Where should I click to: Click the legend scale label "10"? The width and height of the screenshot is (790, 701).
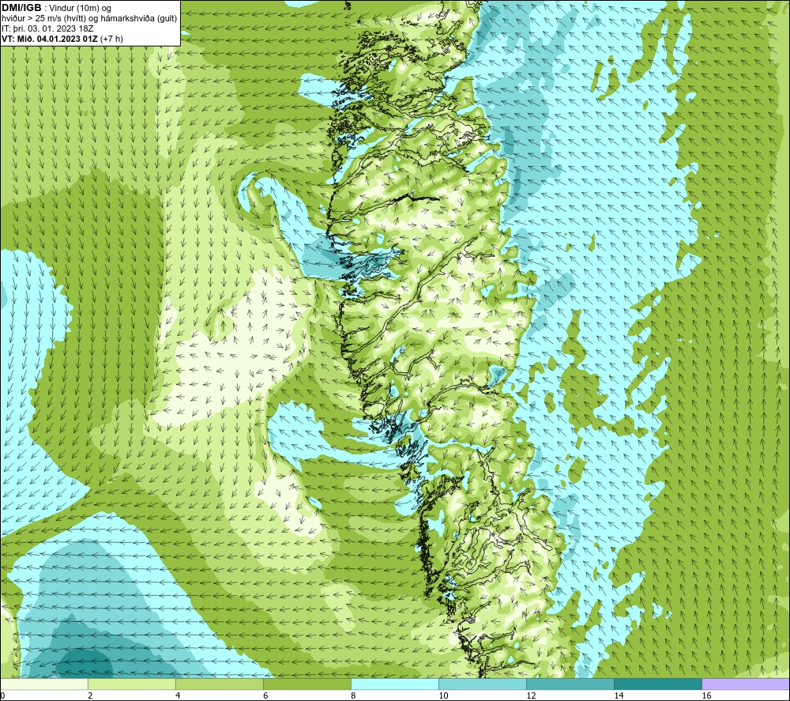pos(443,695)
